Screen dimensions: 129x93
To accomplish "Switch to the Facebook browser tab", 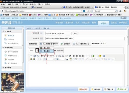I will (47, 7).
